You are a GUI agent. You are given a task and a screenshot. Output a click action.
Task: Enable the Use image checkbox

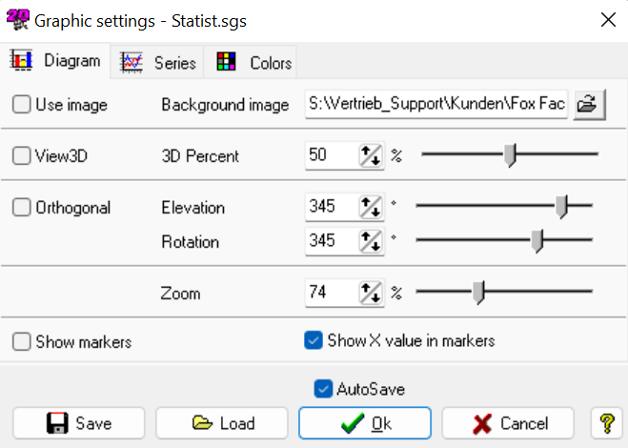22,105
